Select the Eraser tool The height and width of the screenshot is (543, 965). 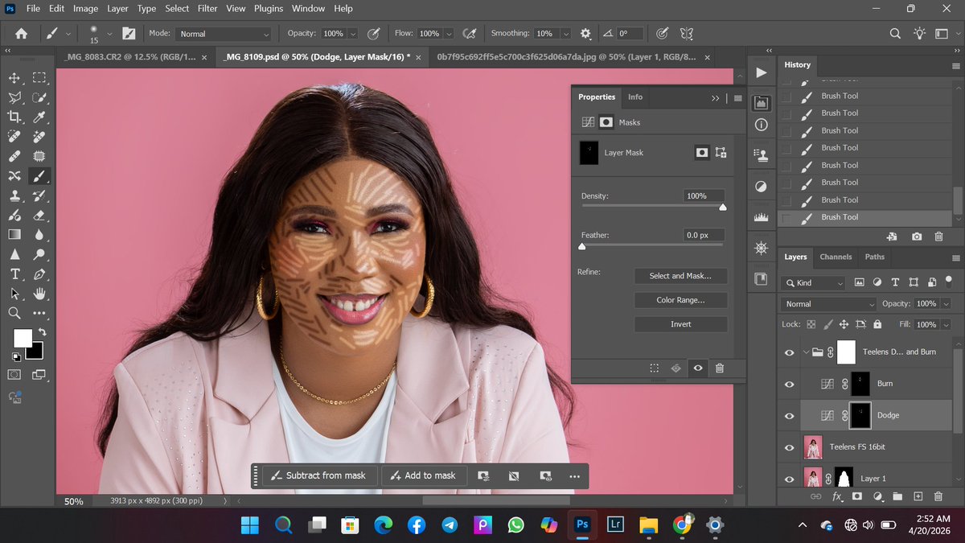coord(39,215)
